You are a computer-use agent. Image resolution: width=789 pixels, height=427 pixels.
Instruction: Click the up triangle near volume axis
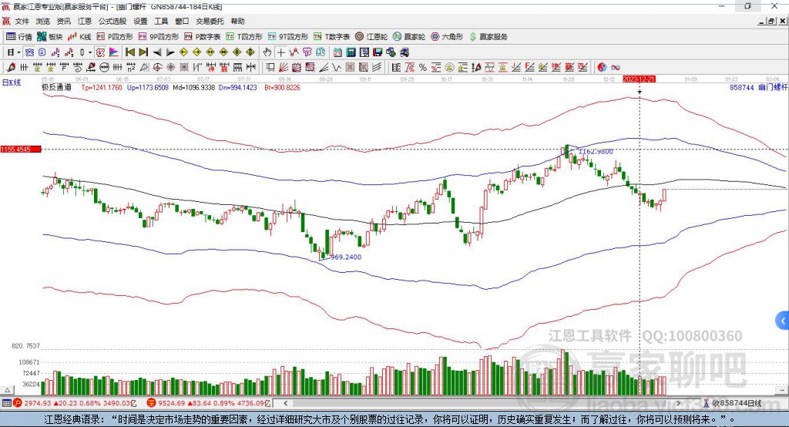click(x=8, y=390)
